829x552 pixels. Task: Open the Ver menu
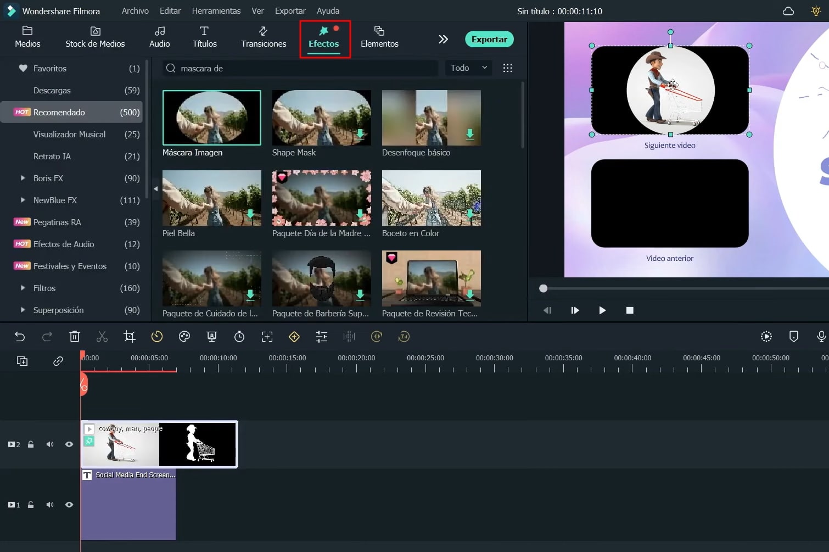pyautogui.click(x=257, y=11)
